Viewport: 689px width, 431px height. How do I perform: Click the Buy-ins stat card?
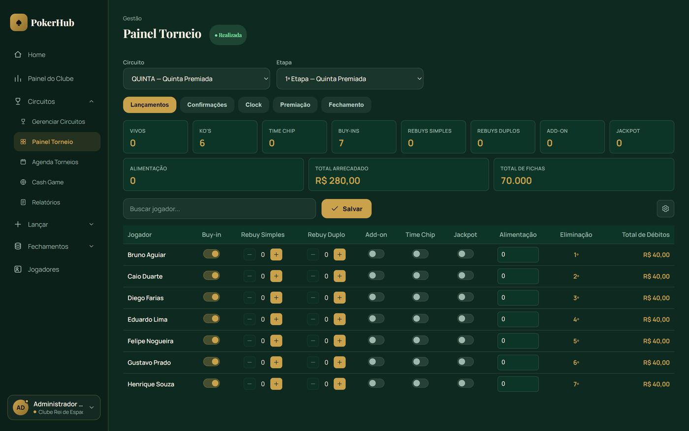(x=364, y=137)
